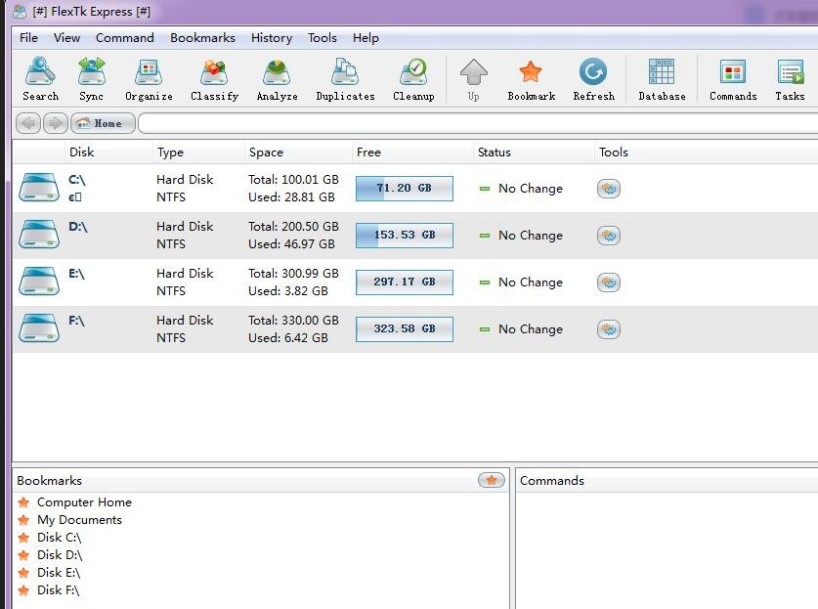Open the Cleanup tool
Viewport: 818px width, 609px height.
coord(413,79)
